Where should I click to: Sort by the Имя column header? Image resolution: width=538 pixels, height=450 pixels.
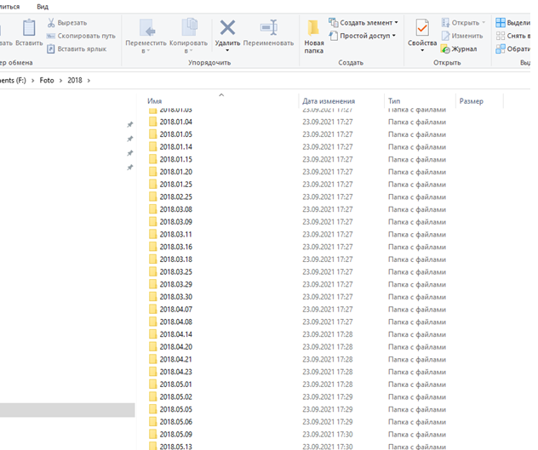click(x=154, y=101)
